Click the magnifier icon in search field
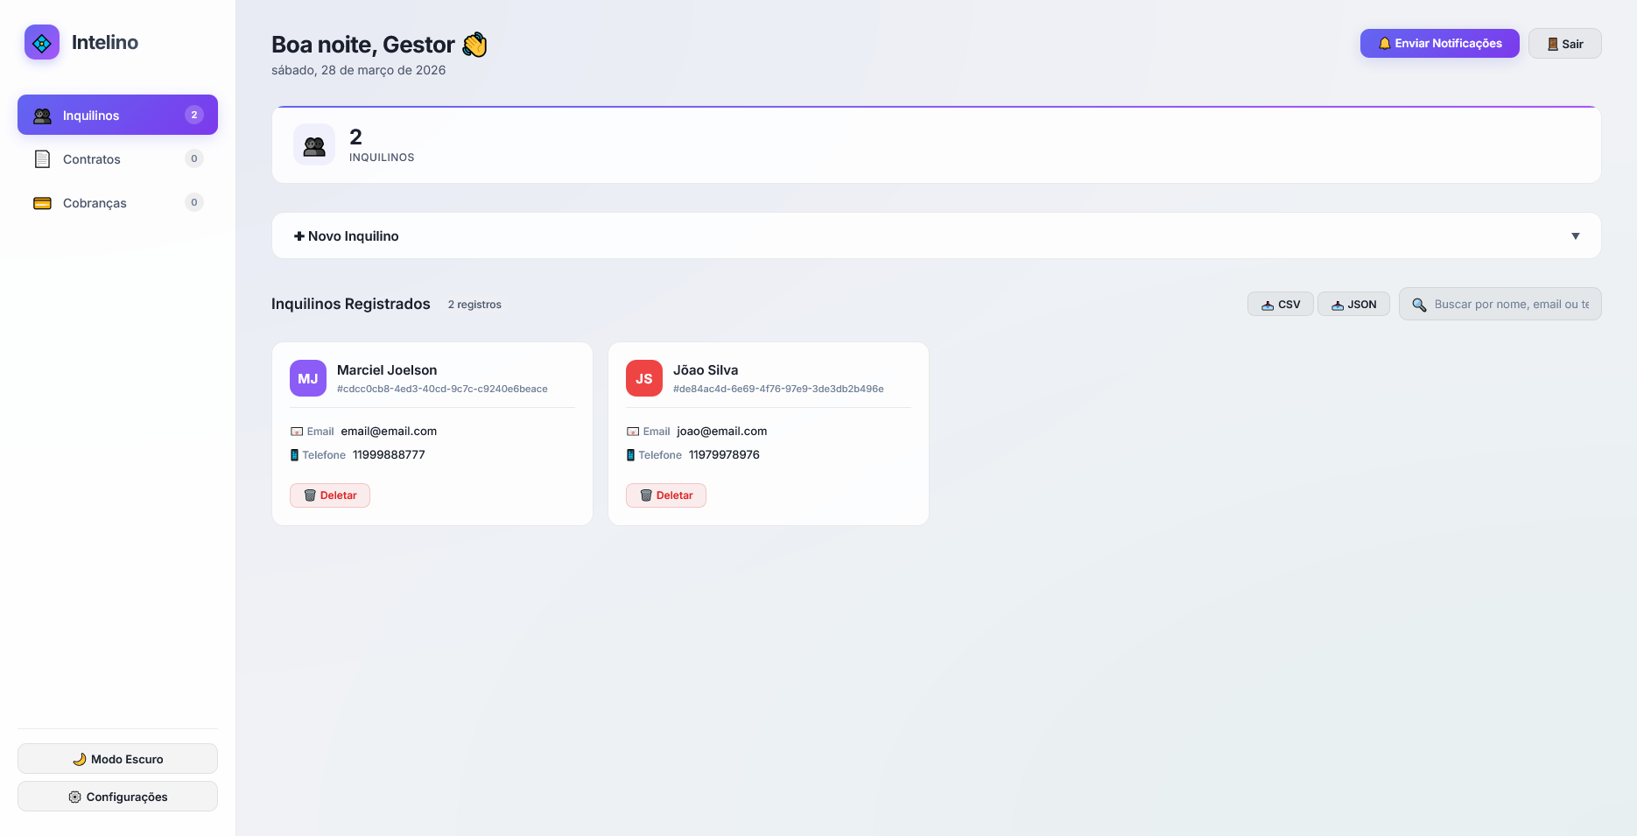The height and width of the screenshot is (836, 1637). coord(1419,305)
